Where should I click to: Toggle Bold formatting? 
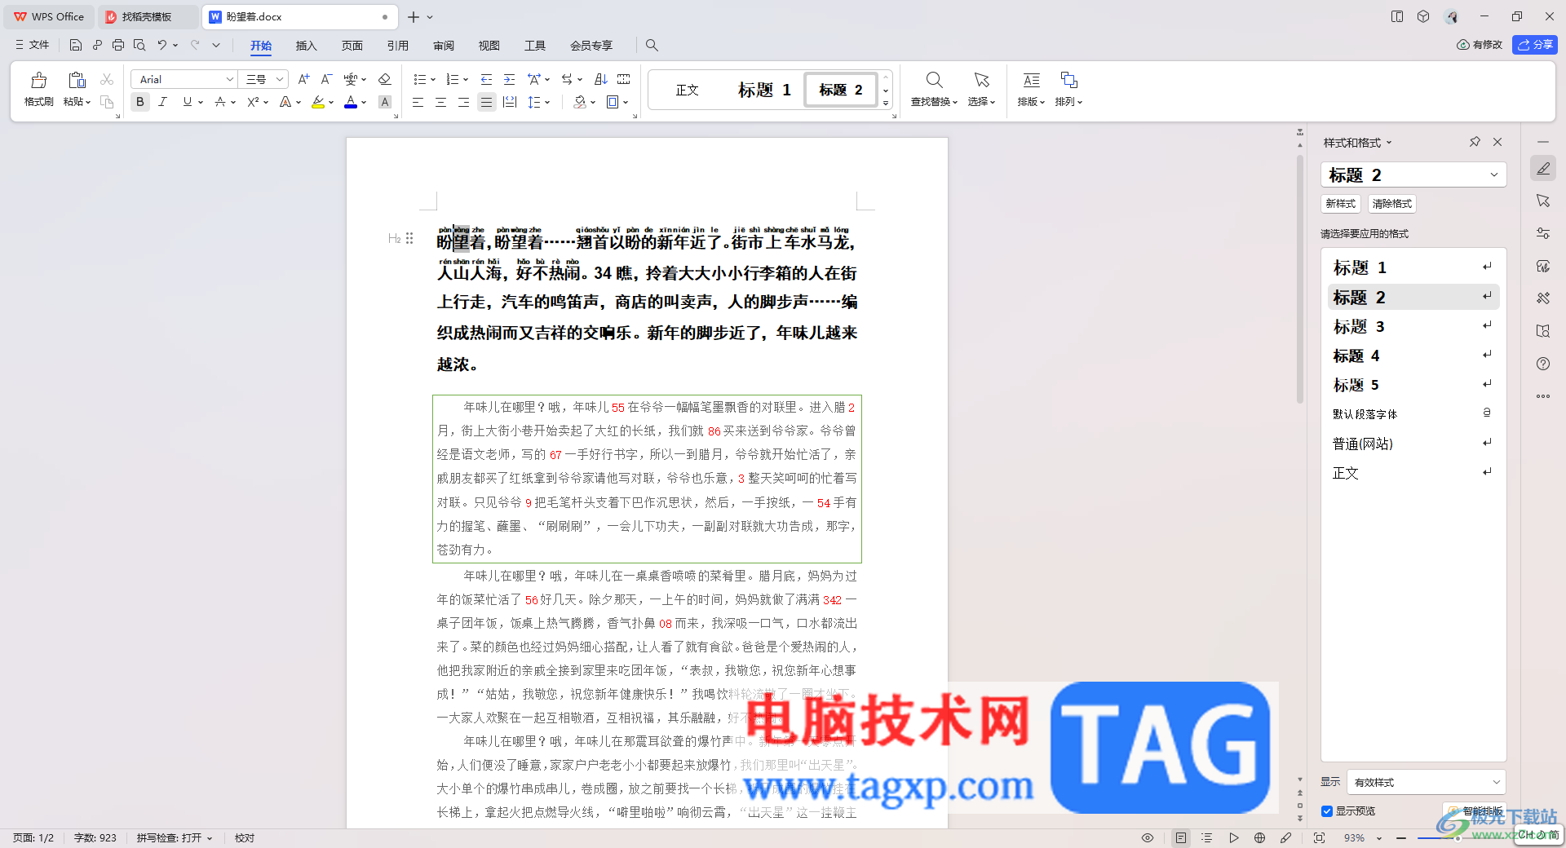coord(140,102)
